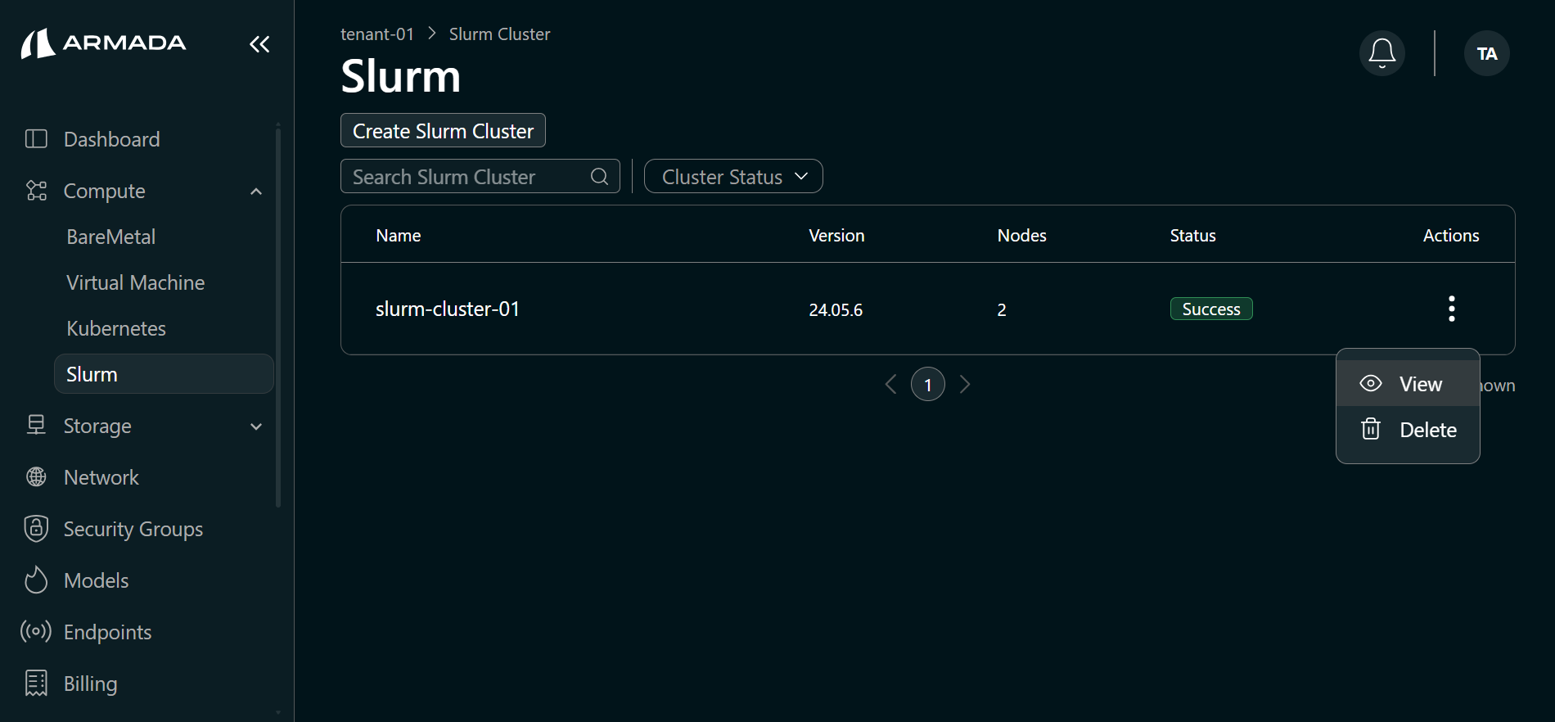Open Dashboard in the sidebar
The image size is (1555, 722).
point(112,139)
